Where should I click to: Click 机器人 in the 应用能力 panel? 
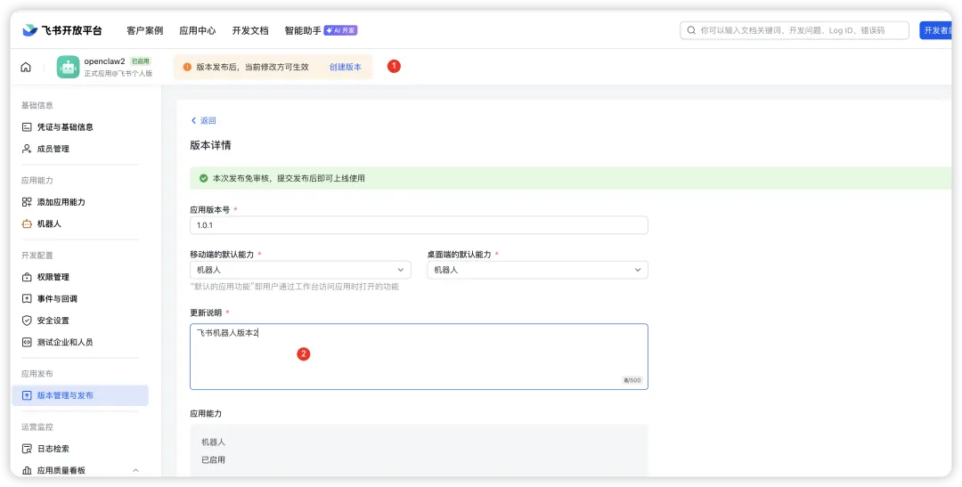tap(214, 442)
